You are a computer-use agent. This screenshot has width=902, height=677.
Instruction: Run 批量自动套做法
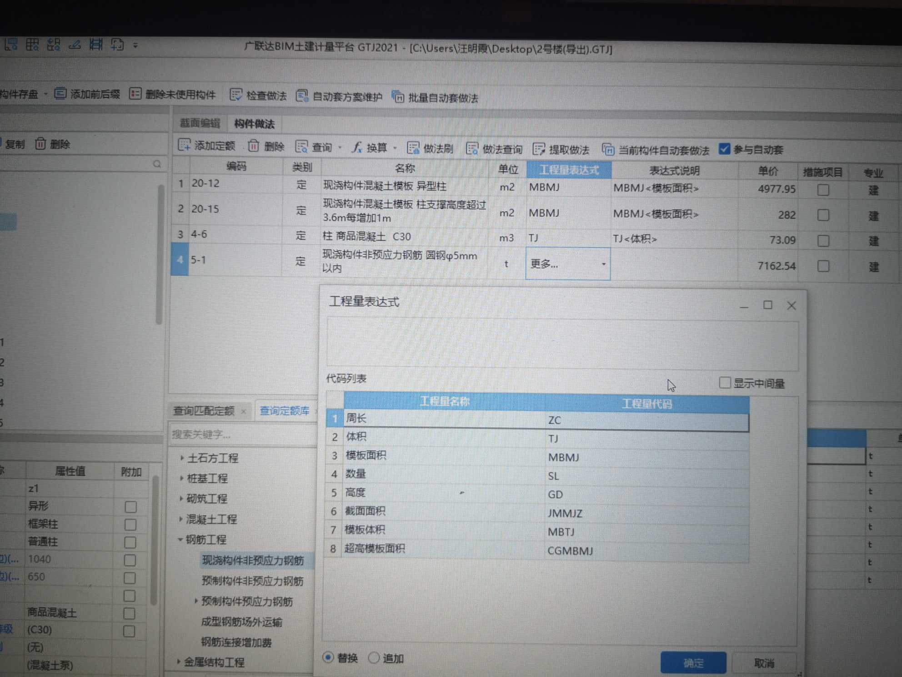pyautogui.click(x=435, y=98)
